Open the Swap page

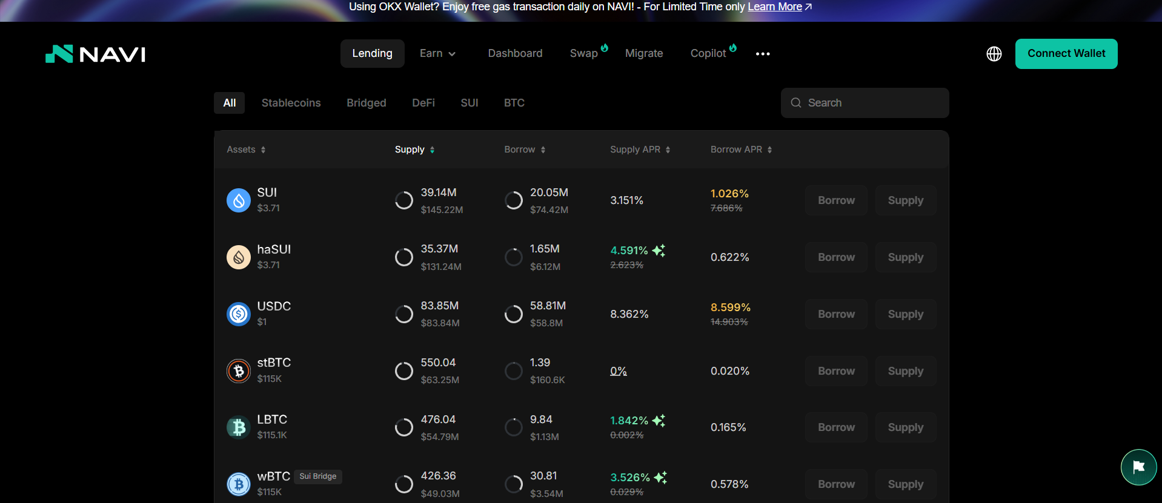click(584, 53)
